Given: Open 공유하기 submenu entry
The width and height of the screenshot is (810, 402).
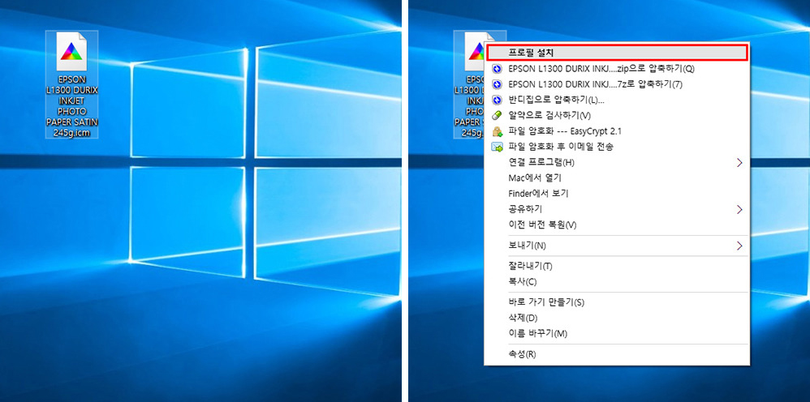Looking at the screenshot, I should pyautogui.click(x=616, y=209).
